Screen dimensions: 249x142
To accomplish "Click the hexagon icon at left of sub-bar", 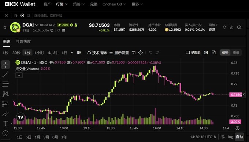I will (6, 15).
